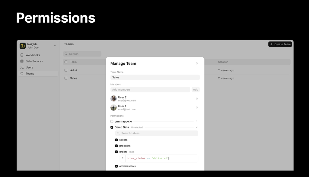The width and height of the screenshot is (309, 177).
Task: Click the Teams shield icon
Action: coord(22,74)
